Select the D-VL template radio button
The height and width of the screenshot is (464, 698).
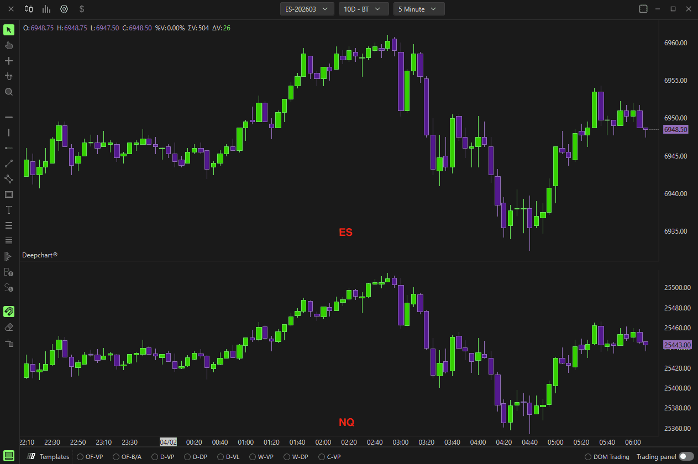(x=221, y=457)
